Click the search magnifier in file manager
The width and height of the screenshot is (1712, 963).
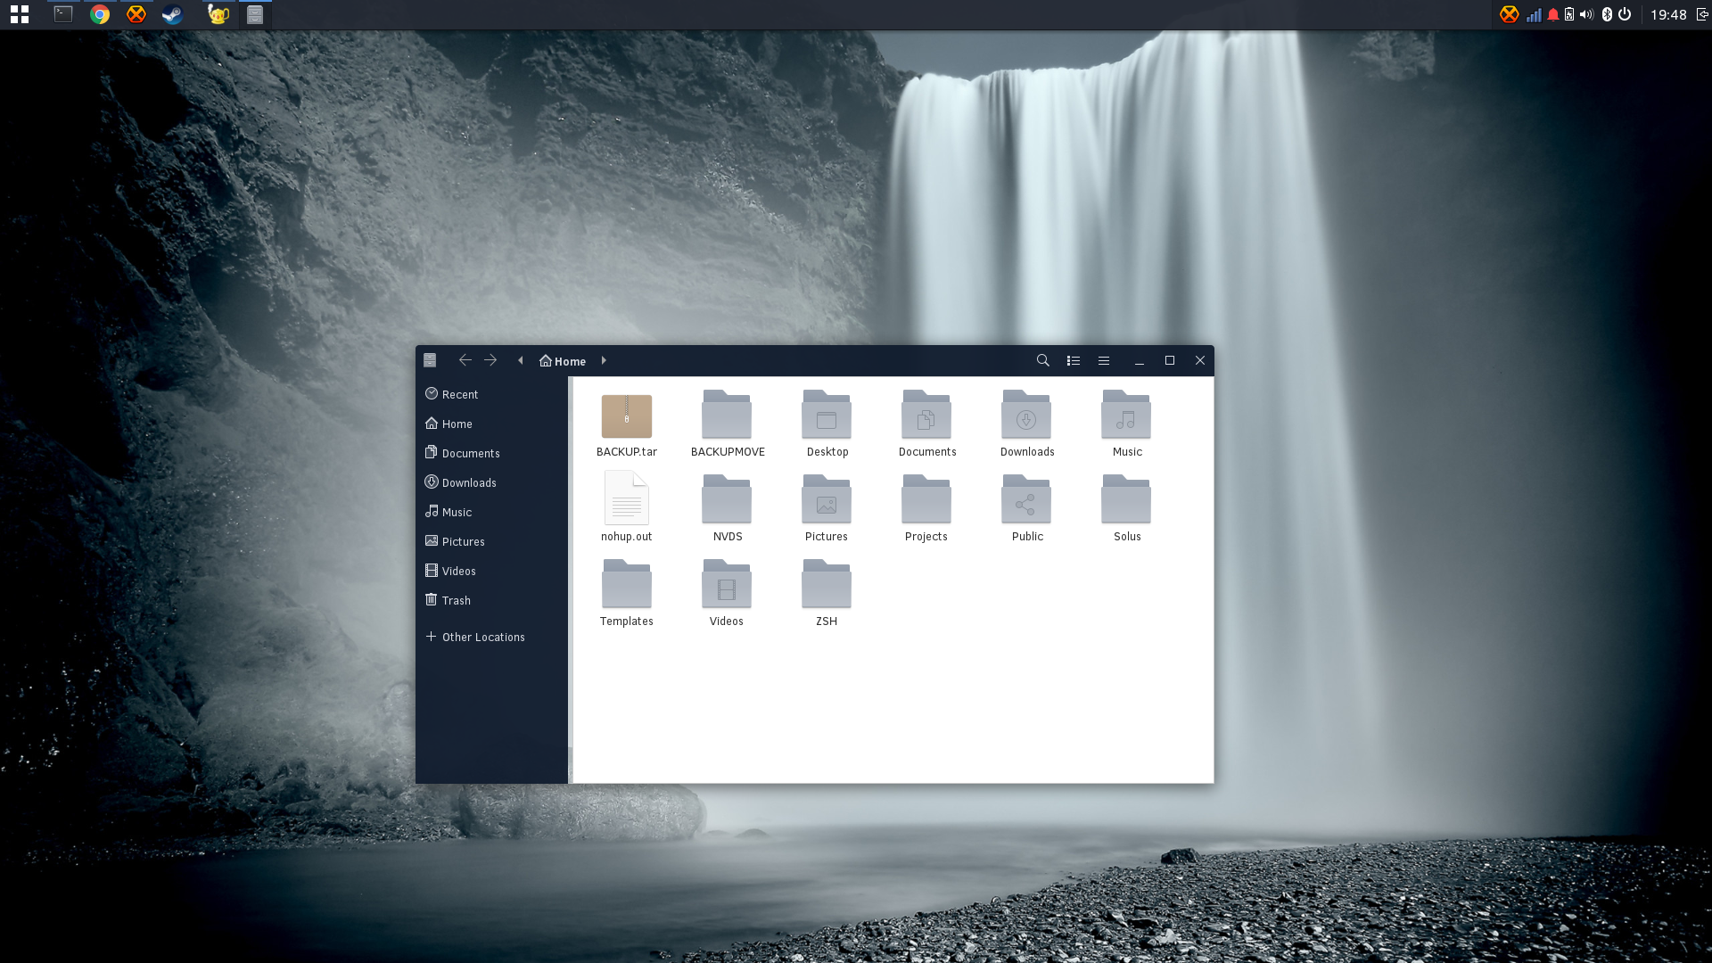point(1042,361)
